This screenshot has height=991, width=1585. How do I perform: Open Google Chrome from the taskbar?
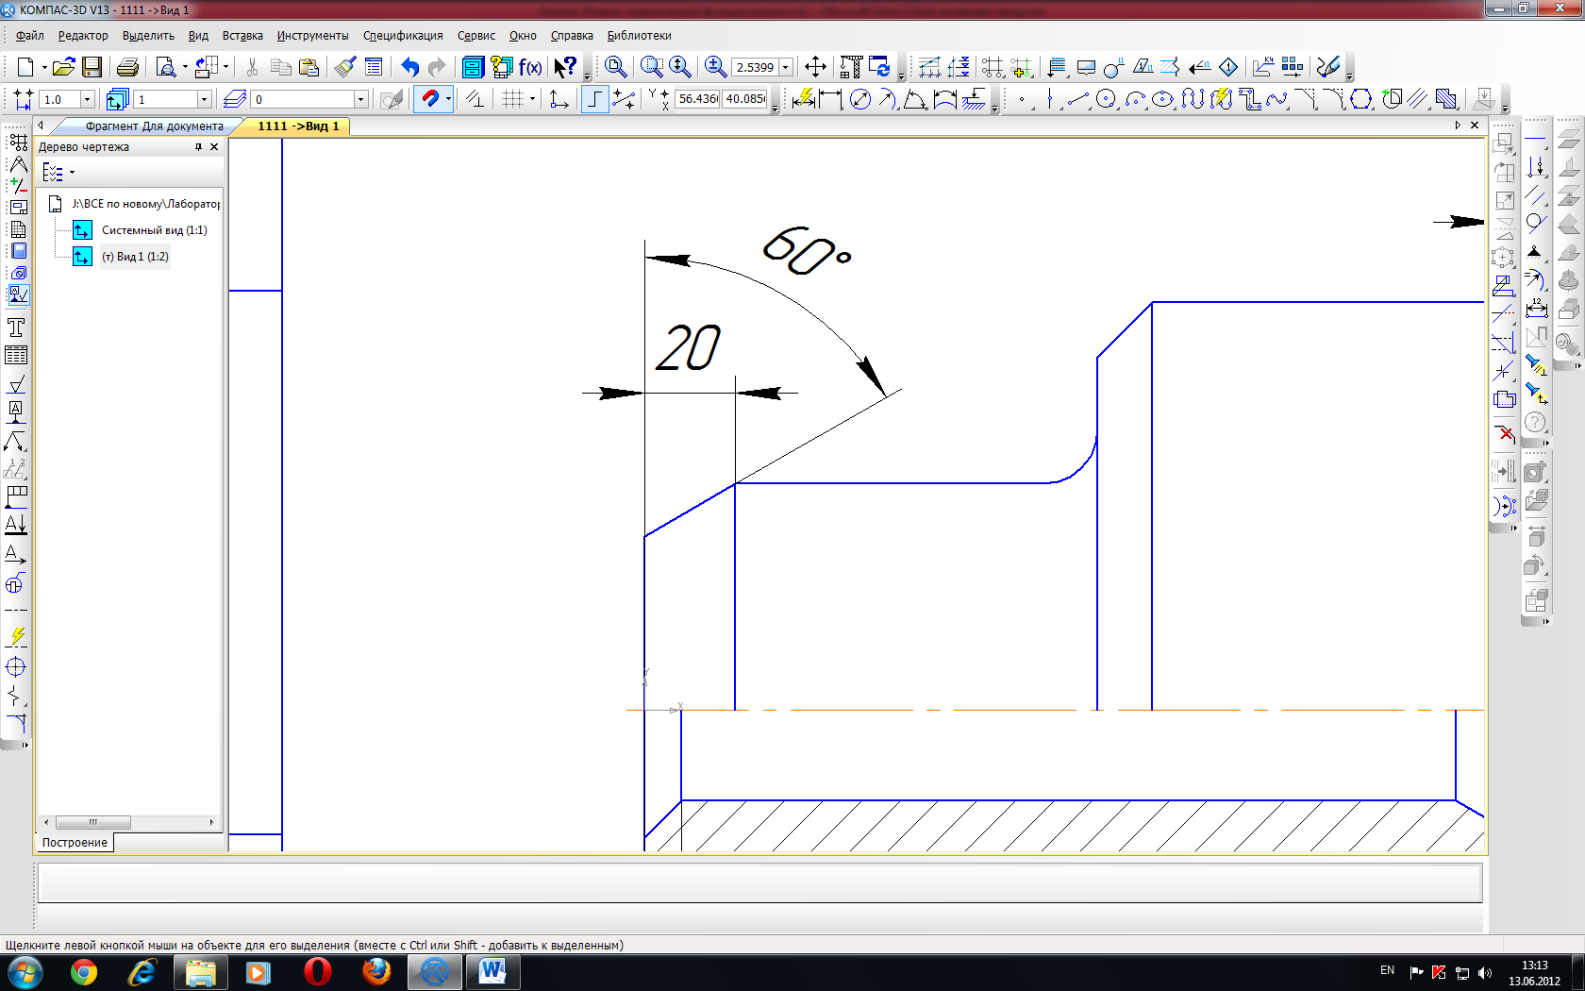[x=83, y=971]
